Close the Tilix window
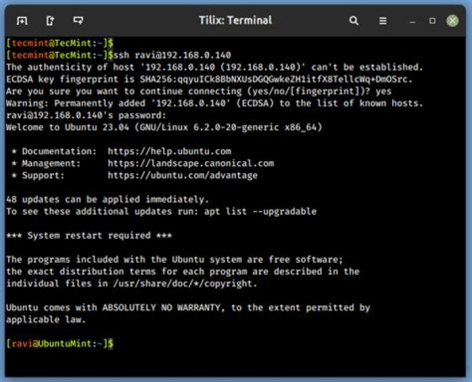The height and width of the screenshot is (382, 472). pos(452,20)
